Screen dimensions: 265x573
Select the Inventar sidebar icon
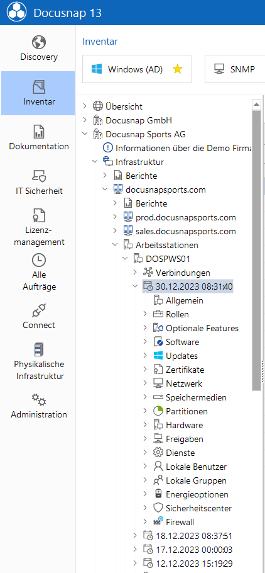click(39, 87)
